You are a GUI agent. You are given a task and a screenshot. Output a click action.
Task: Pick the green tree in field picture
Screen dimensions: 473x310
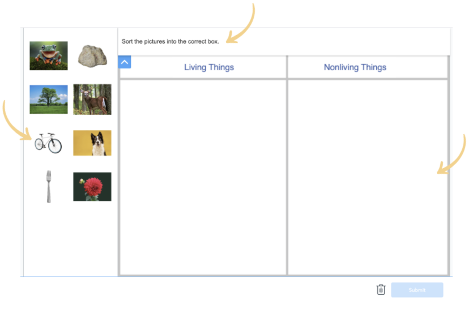click(x=49, y=99)
